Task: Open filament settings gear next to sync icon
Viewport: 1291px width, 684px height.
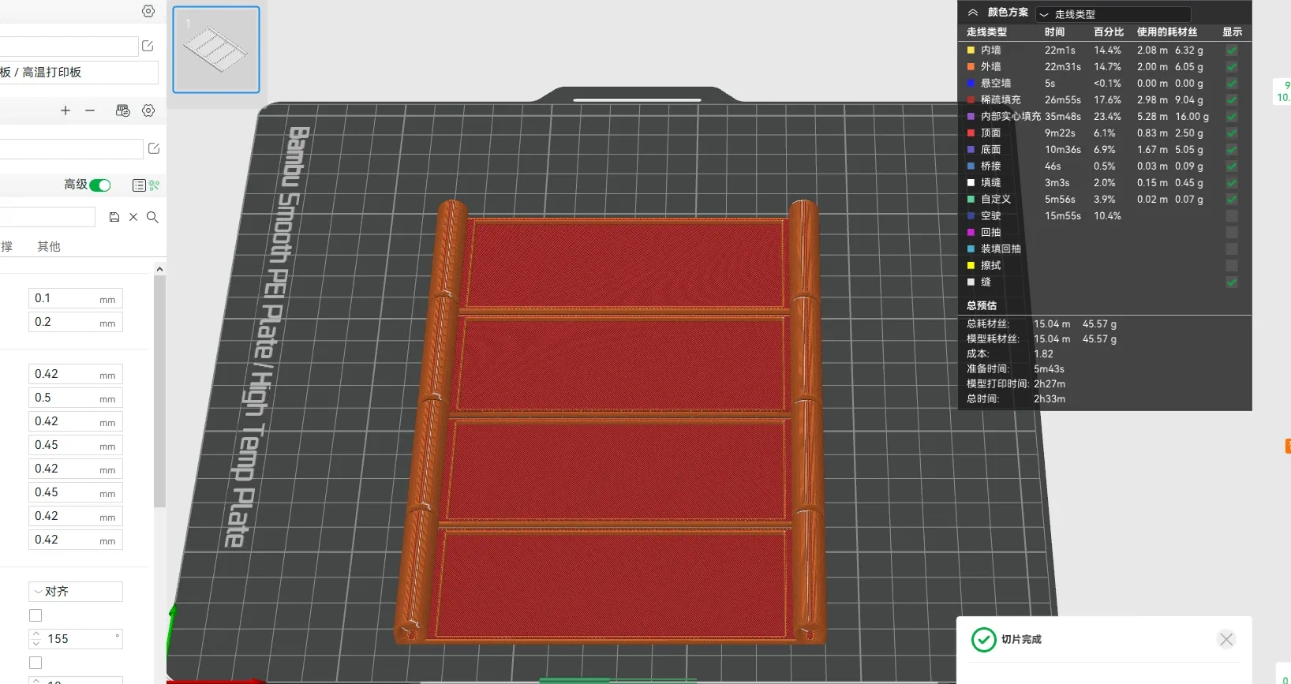Action: [x=148, y=110]
